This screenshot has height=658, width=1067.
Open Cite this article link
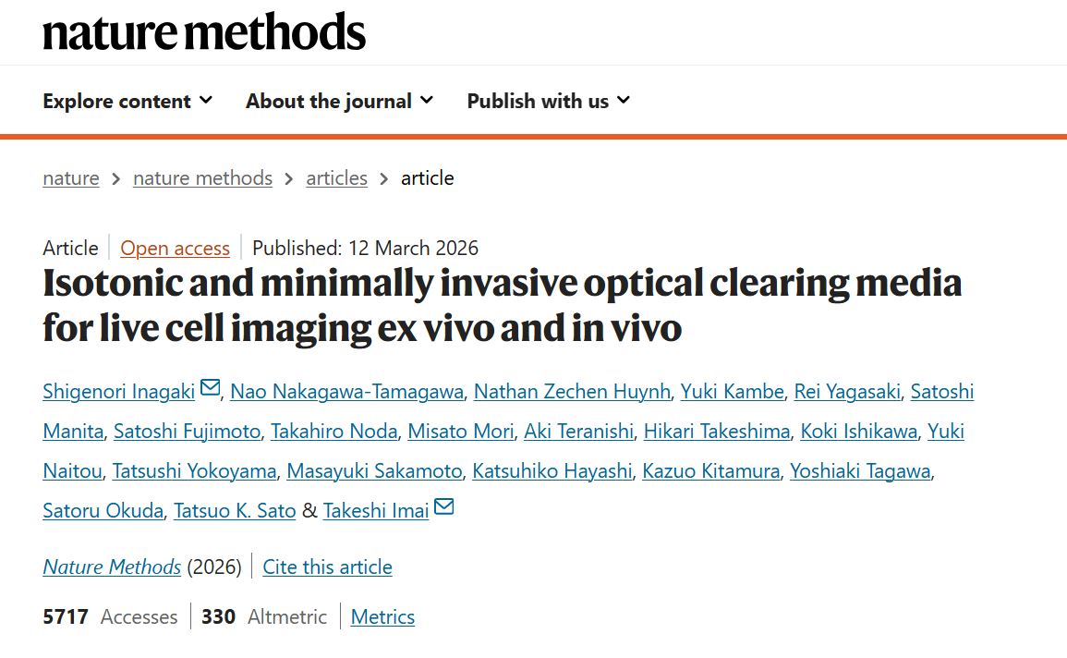(327, 567)
